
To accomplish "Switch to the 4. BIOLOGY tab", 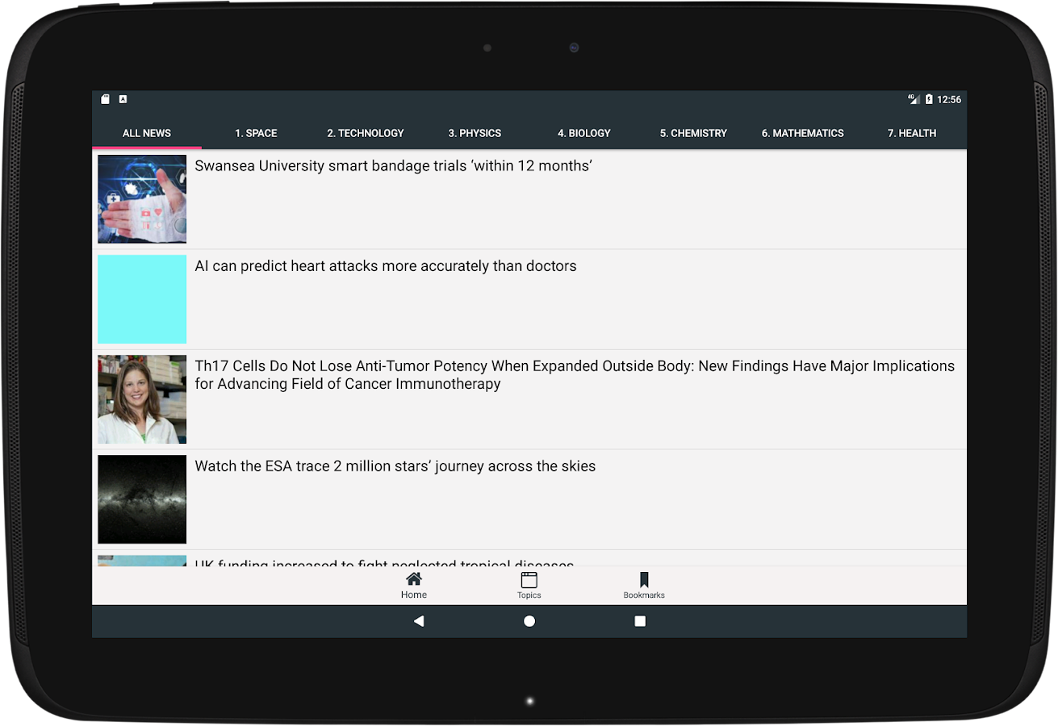I will pyautogui.click(x=584, y=133).
